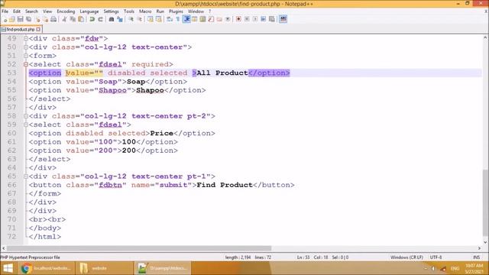The height and width of the screenshot is (275, 489).
Task: Toggle show all characters icon
Action: point(178,19)
